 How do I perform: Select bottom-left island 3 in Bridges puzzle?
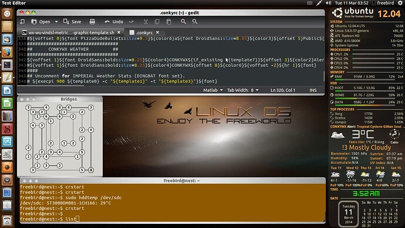[33, 170]
